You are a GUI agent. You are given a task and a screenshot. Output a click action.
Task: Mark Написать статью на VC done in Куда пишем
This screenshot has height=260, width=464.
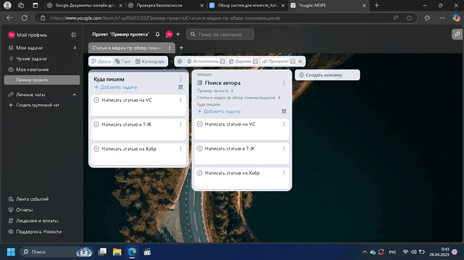[x=96, y=100]
